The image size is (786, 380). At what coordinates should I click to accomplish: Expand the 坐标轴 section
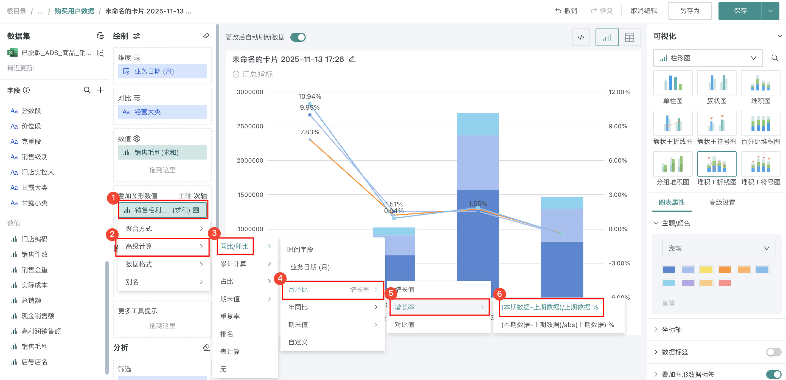(x=671, y=329)
